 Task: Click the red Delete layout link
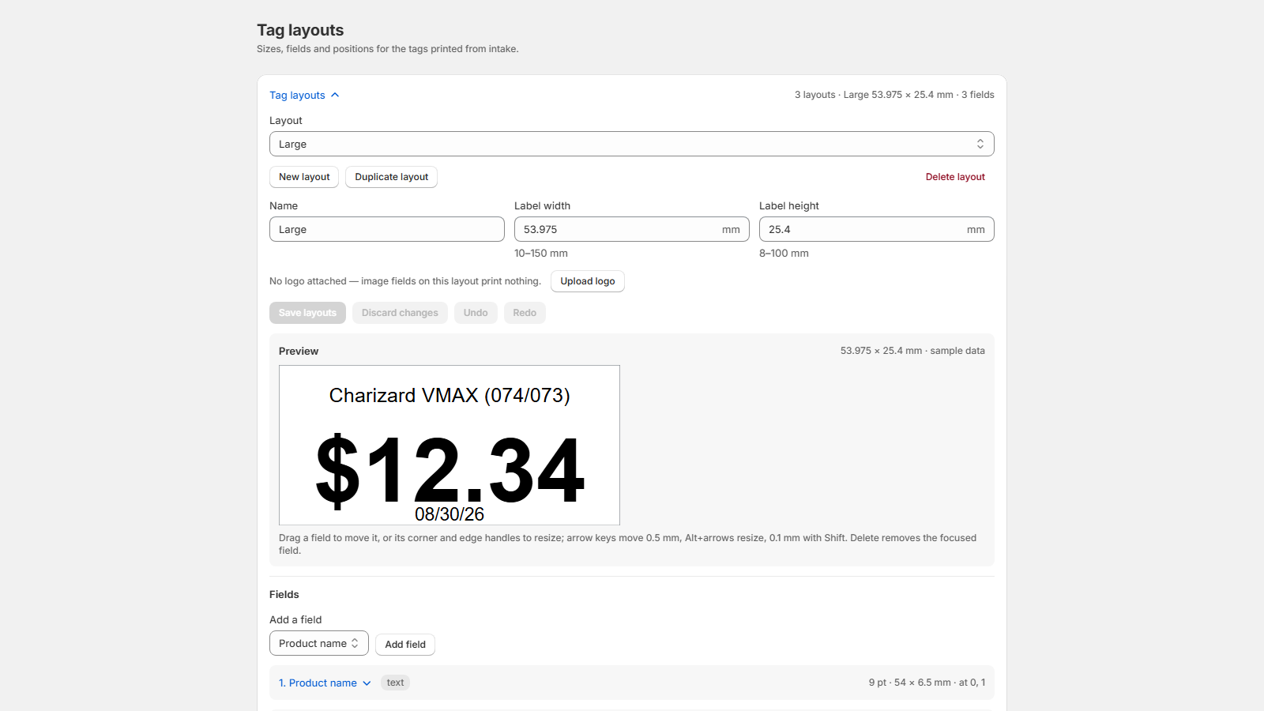pos(955,177)
